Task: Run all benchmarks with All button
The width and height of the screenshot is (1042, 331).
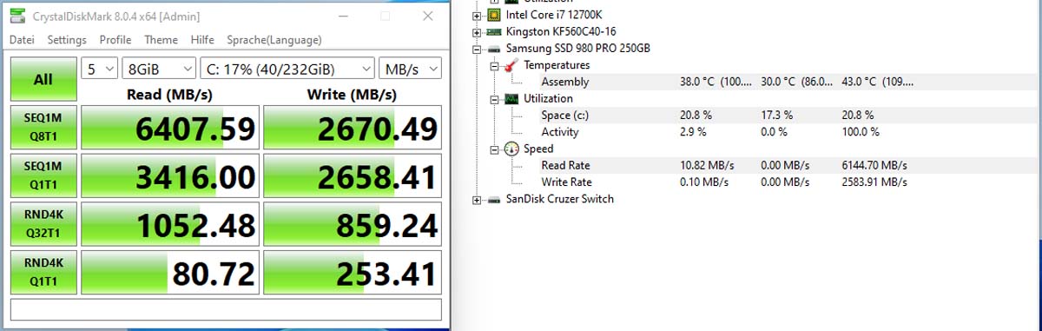Action: tap(43, 79)
